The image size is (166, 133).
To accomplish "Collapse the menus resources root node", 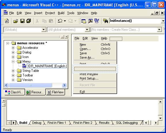I will click(x=7, y=43).
